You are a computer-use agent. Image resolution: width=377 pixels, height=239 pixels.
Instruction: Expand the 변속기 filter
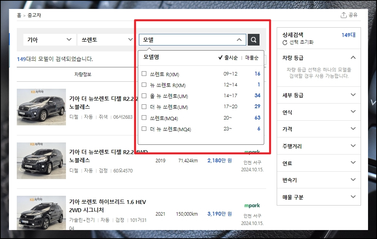click(x=319, y=180)
